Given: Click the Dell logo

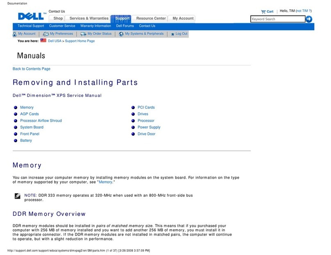Looking at the screenshot, I should coord(32,16).
